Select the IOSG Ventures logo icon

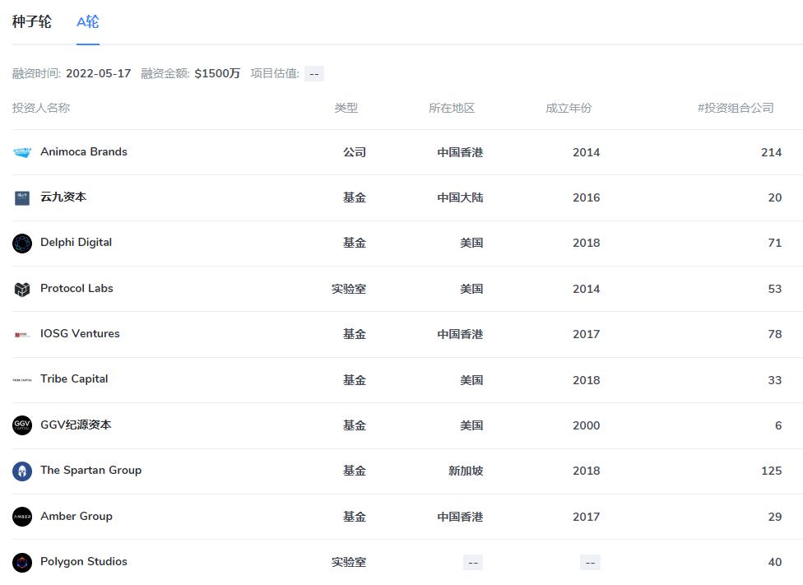[22, 334]
